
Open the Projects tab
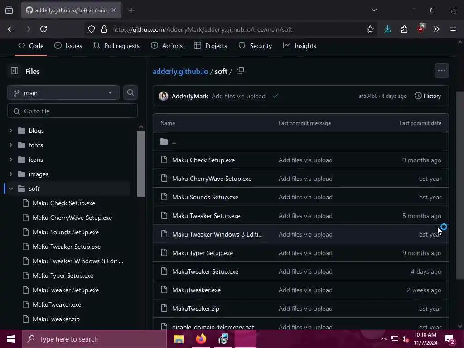click(210, 46)
